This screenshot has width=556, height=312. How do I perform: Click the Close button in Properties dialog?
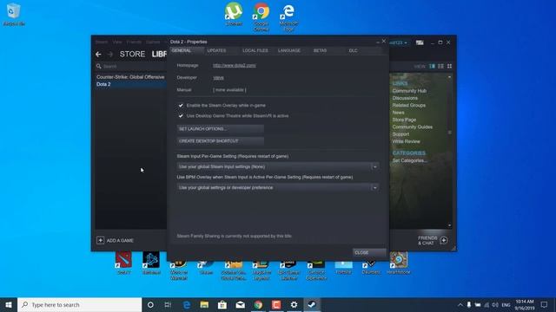369,252
